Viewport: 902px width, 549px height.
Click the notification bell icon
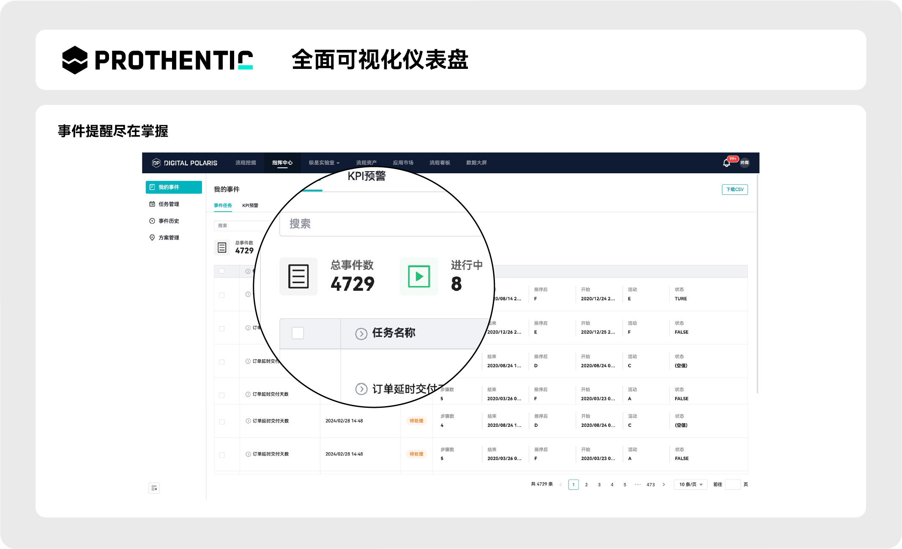point(726,163)
